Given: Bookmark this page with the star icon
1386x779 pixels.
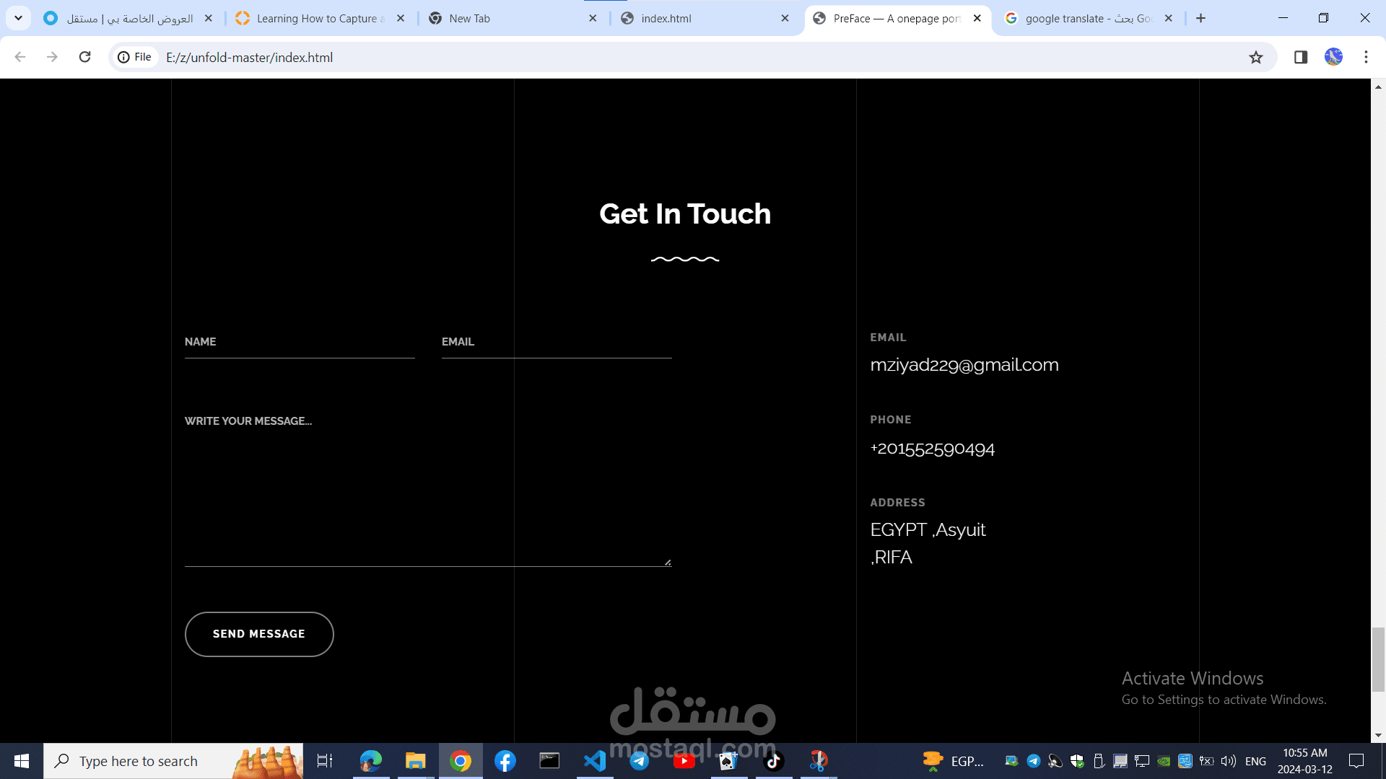Looking at the screenshot, I should [x=1256, y=57].
